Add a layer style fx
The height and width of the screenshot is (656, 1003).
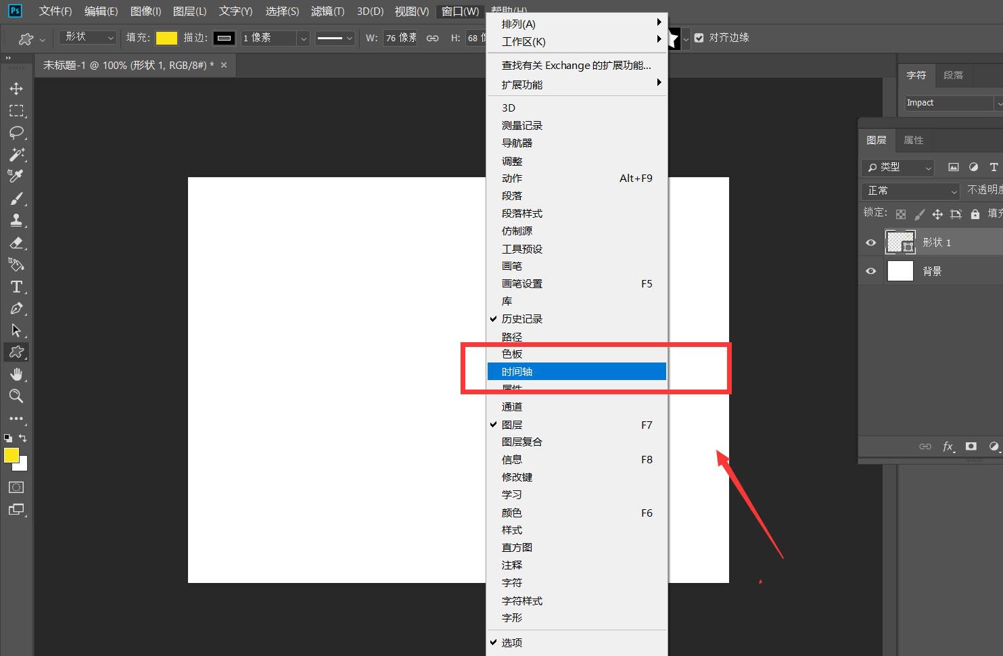click(948, 446)
